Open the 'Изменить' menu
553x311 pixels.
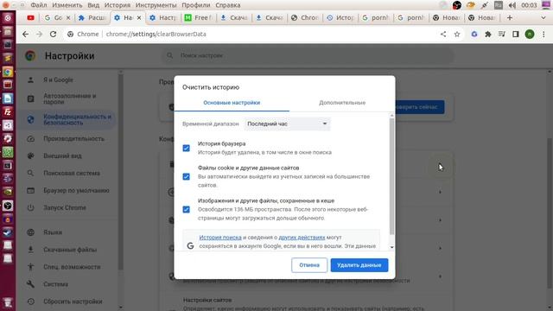coord(67,5)
